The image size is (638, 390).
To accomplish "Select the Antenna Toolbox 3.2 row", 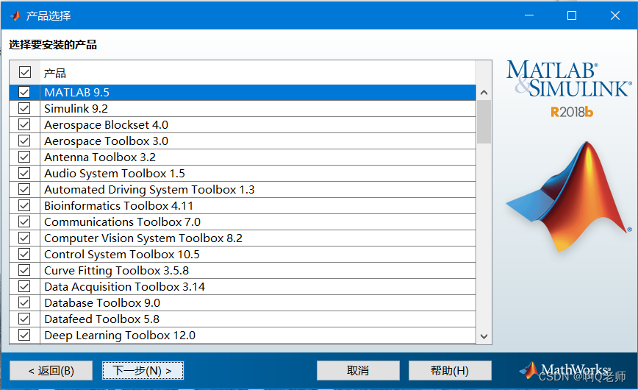I will pyautogui.click(x=100, y=157).
